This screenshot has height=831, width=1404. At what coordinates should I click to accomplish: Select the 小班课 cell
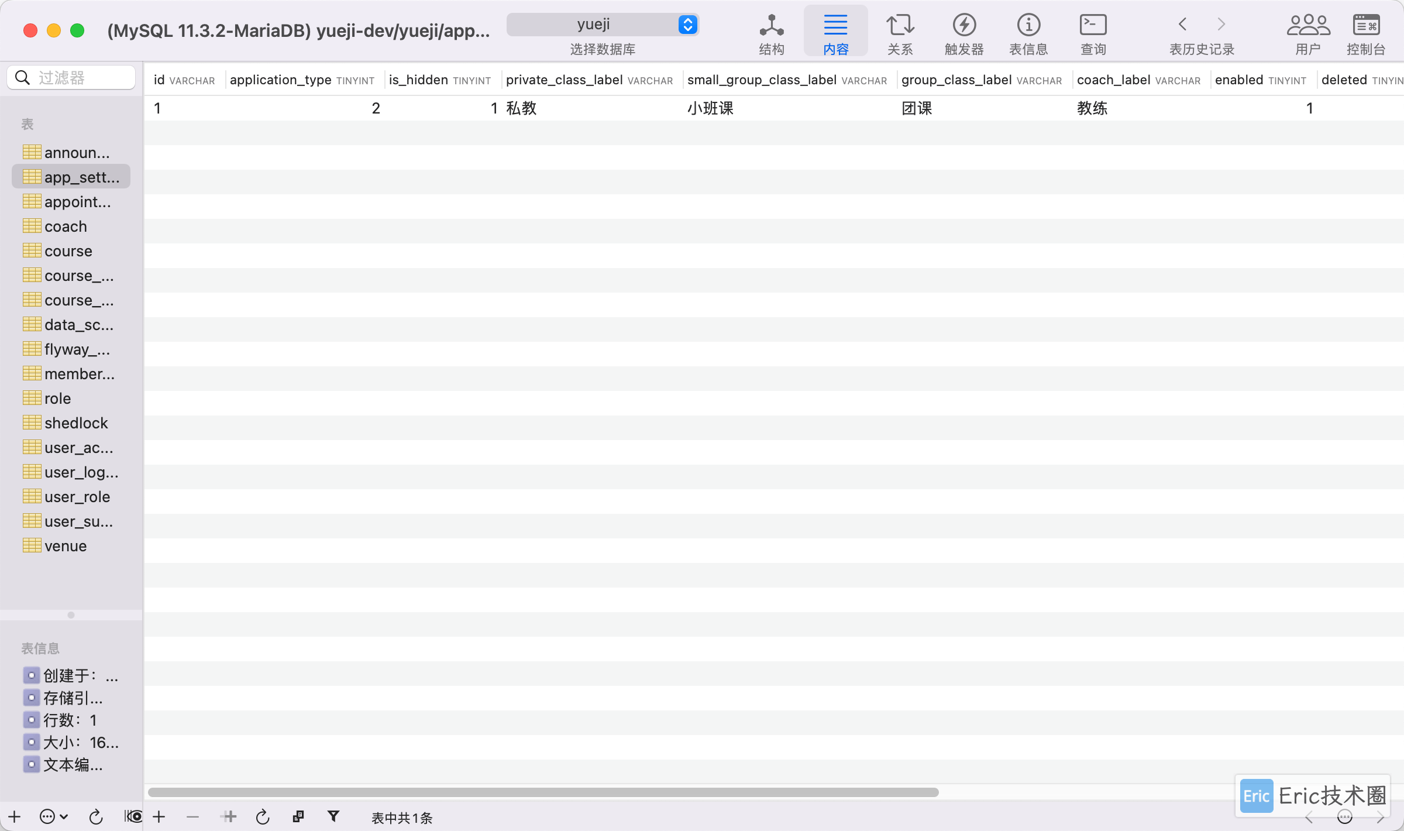point(790,108)
